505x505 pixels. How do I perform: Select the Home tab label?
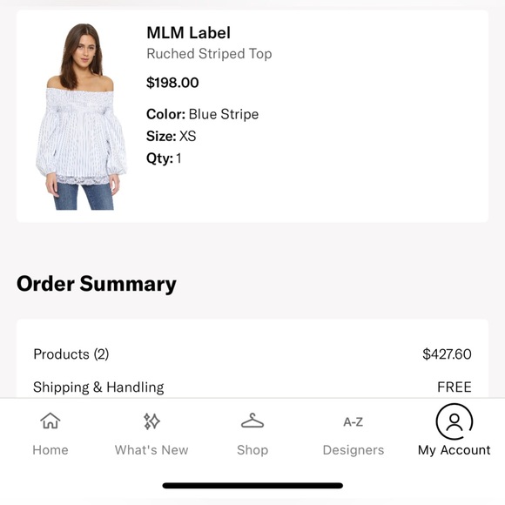[x=50, y=450]
